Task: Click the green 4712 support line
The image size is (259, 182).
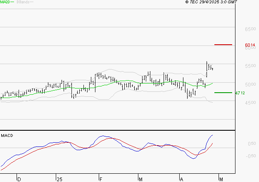Action: [223, 93]
